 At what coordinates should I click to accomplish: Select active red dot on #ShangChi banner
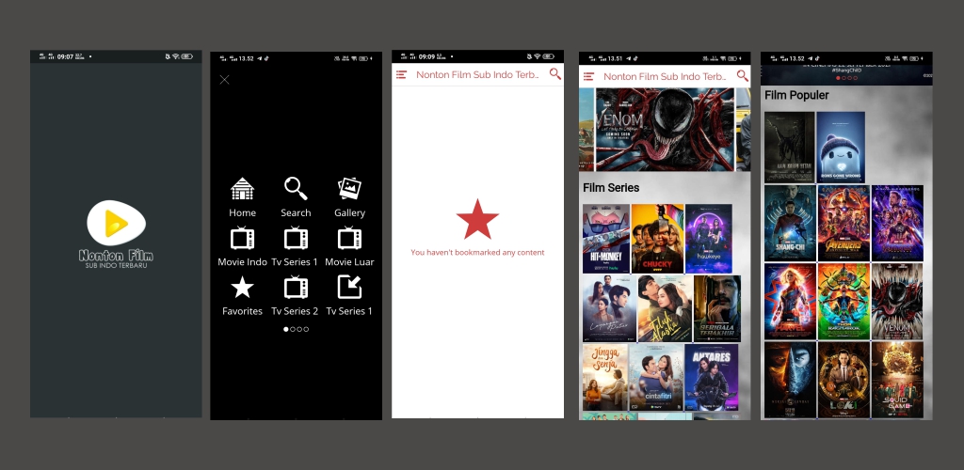click(x=838, y=78)
